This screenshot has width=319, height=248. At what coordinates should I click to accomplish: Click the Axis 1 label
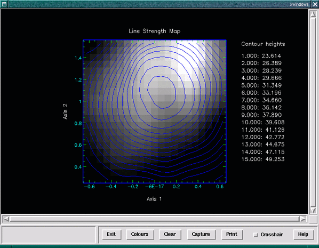(x=154, y=199)
